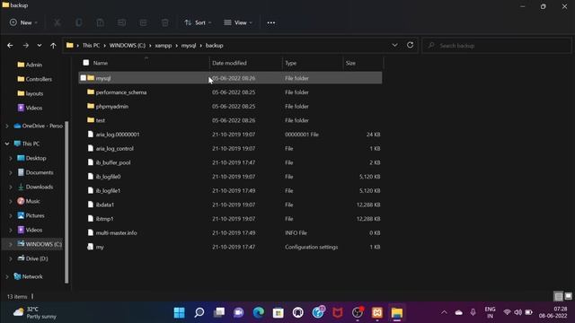Collapse This PC tree node
This screenshot has width=575, height=323.
click(7, 144)
